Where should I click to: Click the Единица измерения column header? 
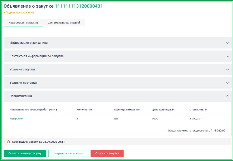tap(127, 110)
